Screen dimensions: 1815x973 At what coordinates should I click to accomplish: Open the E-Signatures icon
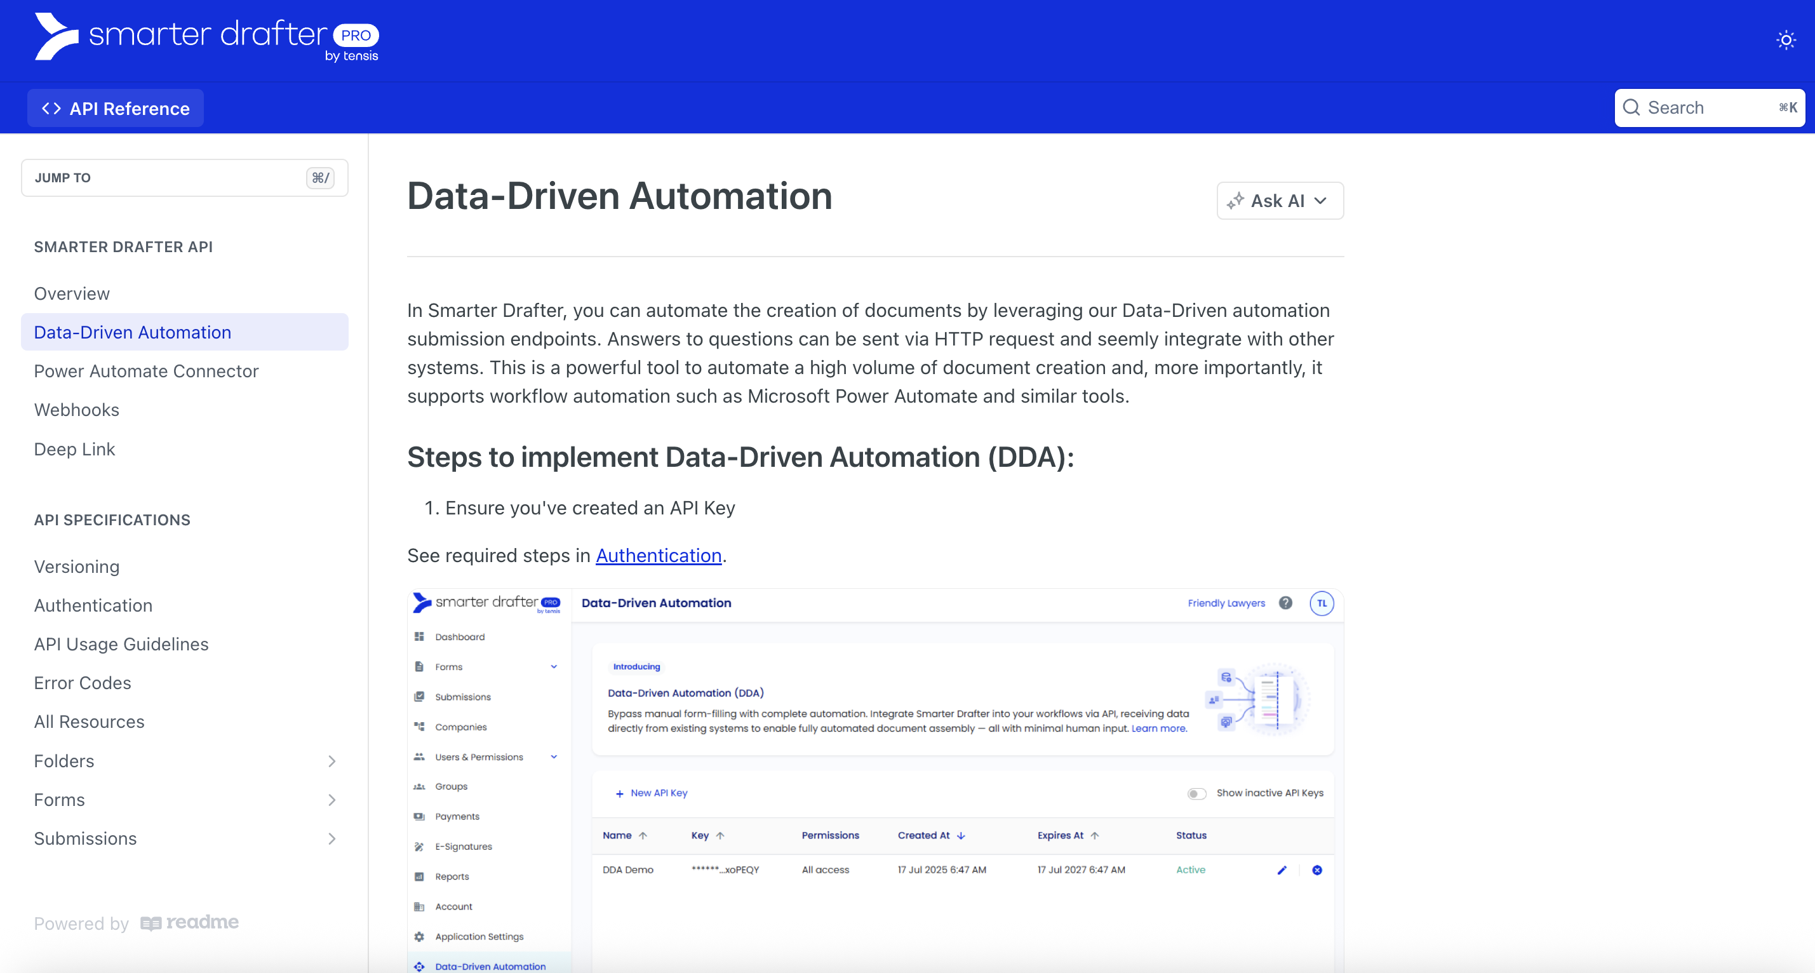coord(419,846)
